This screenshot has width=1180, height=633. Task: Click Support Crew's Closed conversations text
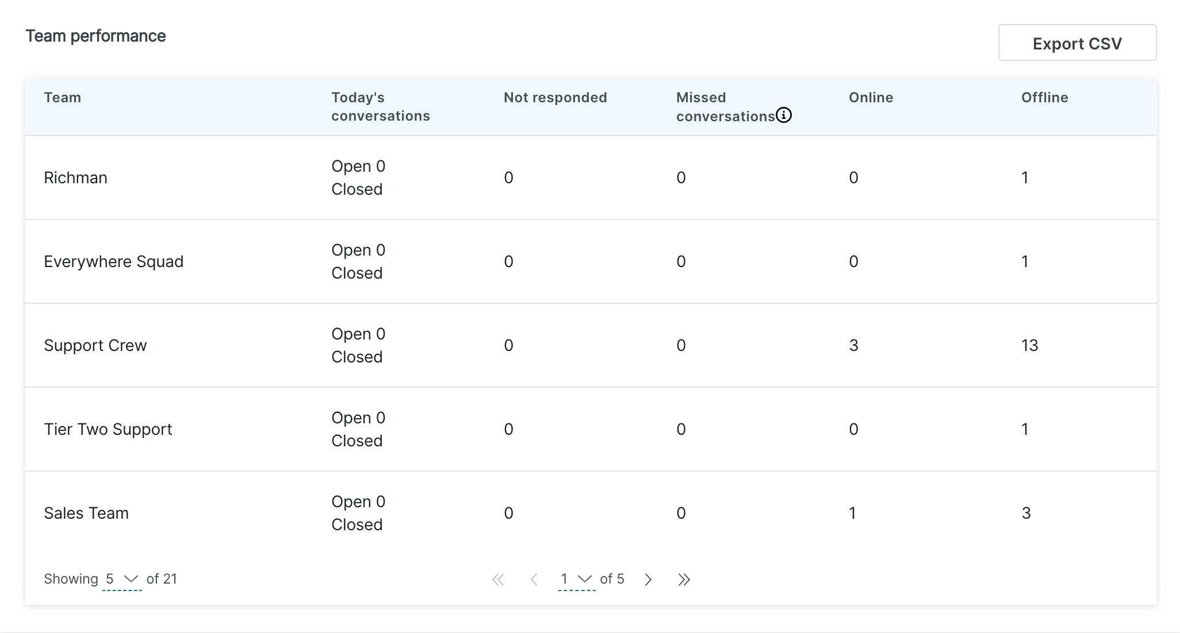tap(357, 357)
